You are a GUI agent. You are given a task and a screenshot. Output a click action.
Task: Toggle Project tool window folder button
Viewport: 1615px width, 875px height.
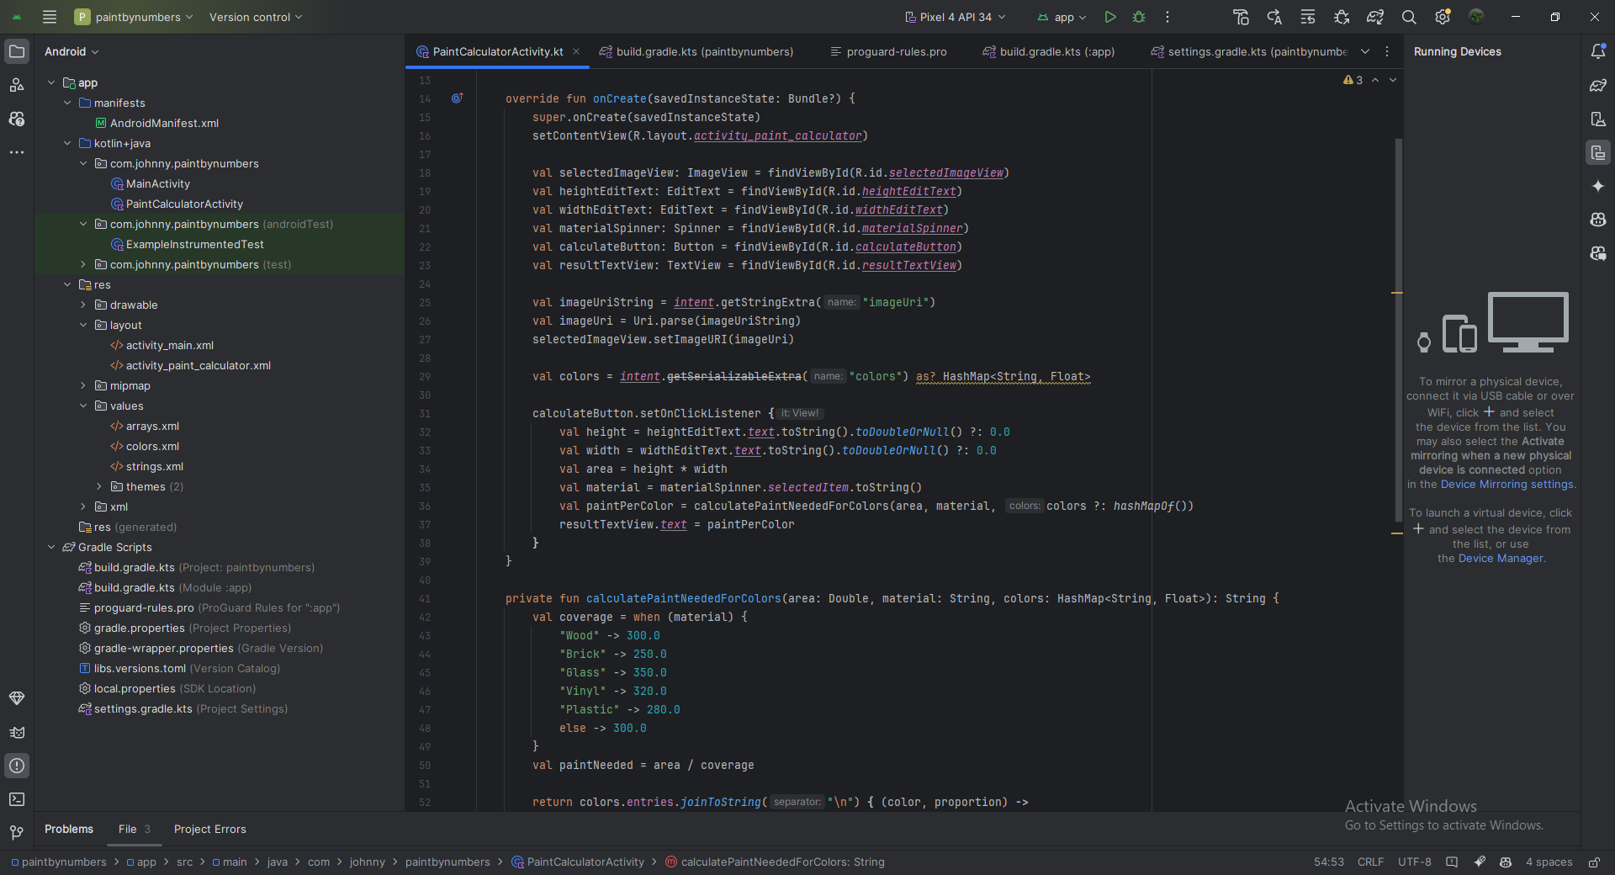click(x=17, y=51)
